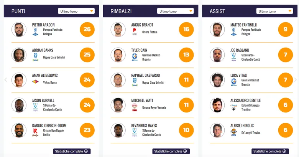Screen dimensions: 299x157
Task: Open Ultimo turno dropdown in Punti panel
Action: coord(76,11)
